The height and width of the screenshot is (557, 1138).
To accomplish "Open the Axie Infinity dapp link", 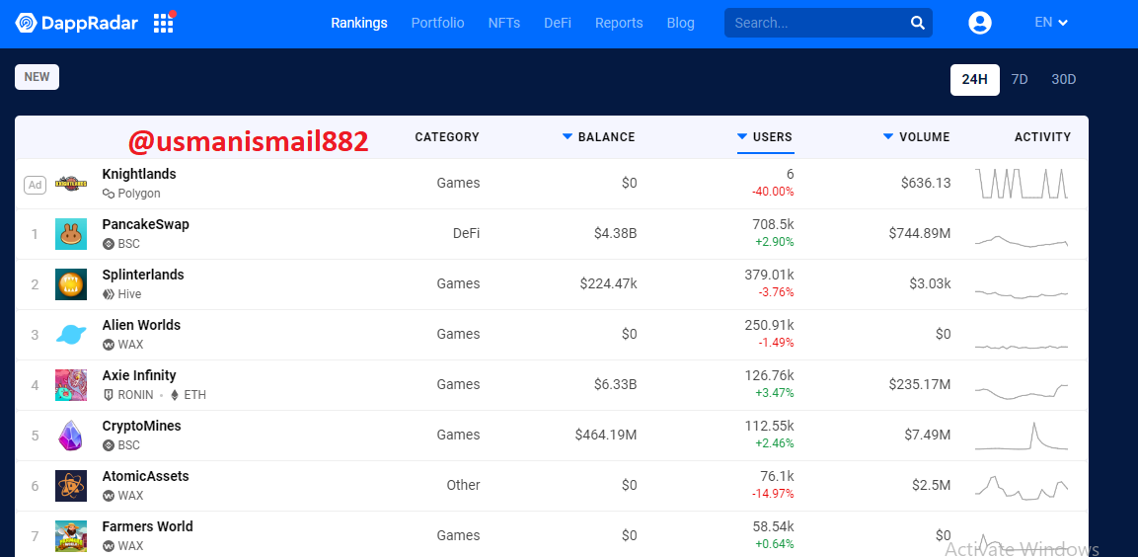I will 139,375.
